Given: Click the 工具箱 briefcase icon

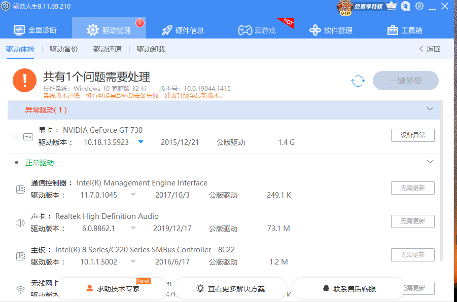Looking at the screenshot, I should [x=393, y=30].
